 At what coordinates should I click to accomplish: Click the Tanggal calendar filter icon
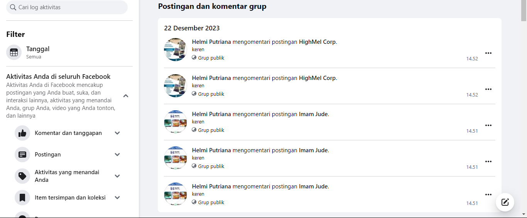pos(14,52)
